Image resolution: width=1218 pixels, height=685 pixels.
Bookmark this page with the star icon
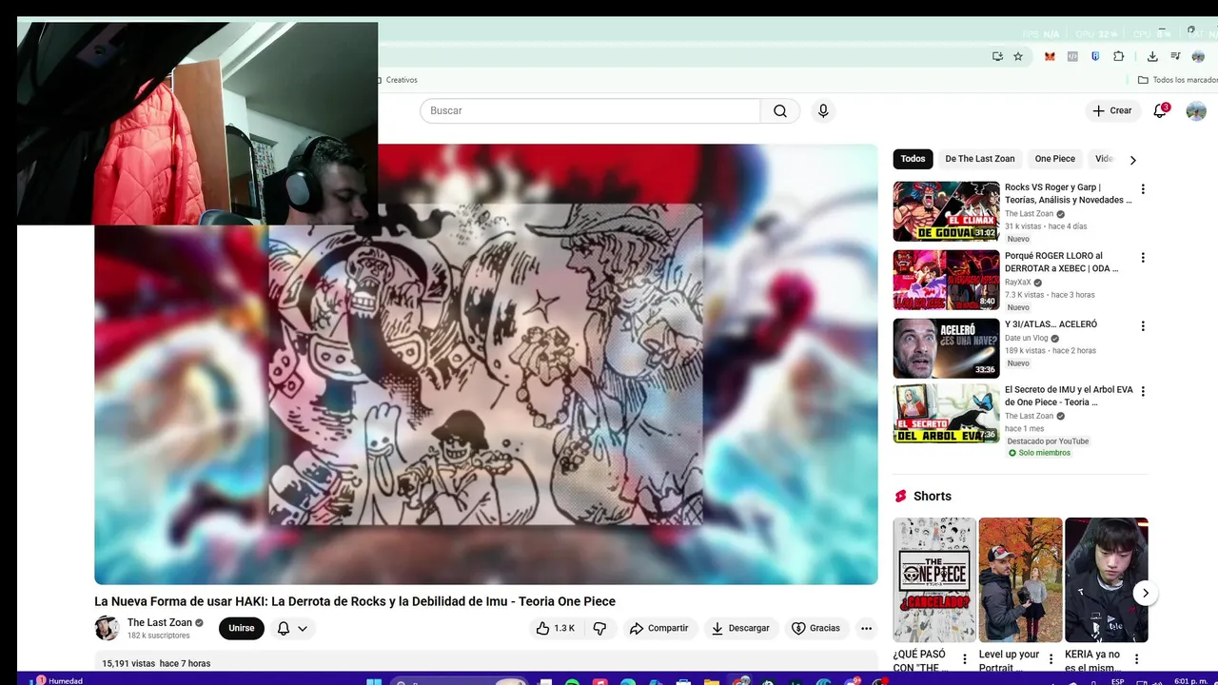(x=1018, y=56)
